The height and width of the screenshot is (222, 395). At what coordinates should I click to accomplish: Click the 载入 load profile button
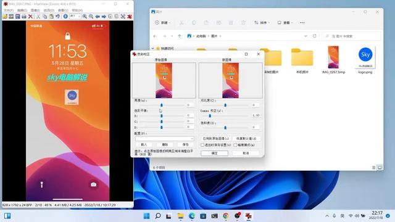click(144, 145)
